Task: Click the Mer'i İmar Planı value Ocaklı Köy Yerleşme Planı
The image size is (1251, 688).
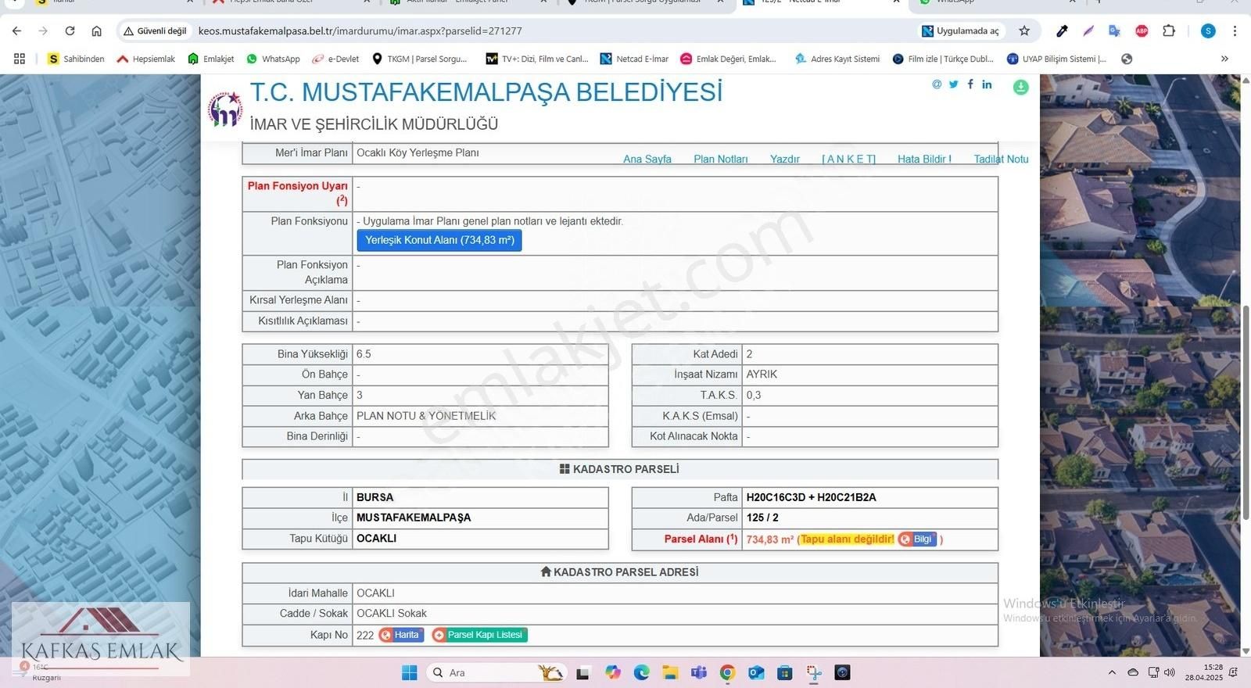Action: point(418,152)
